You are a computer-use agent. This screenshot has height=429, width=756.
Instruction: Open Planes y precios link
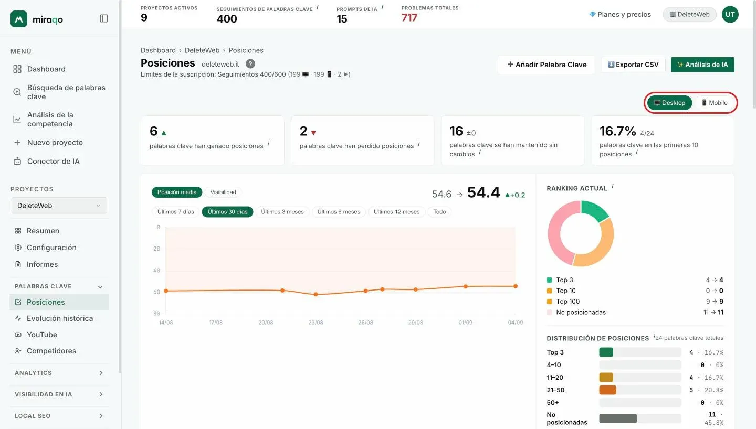(620, 15)
